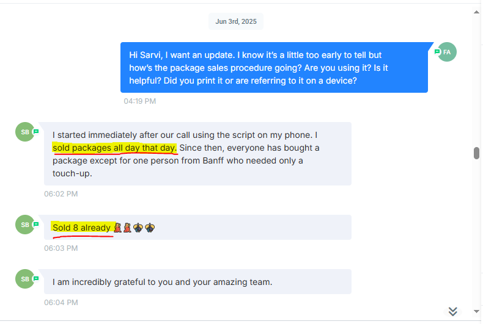
Task: Click the 06:04 PM timestamp
Action: (61, 302)
